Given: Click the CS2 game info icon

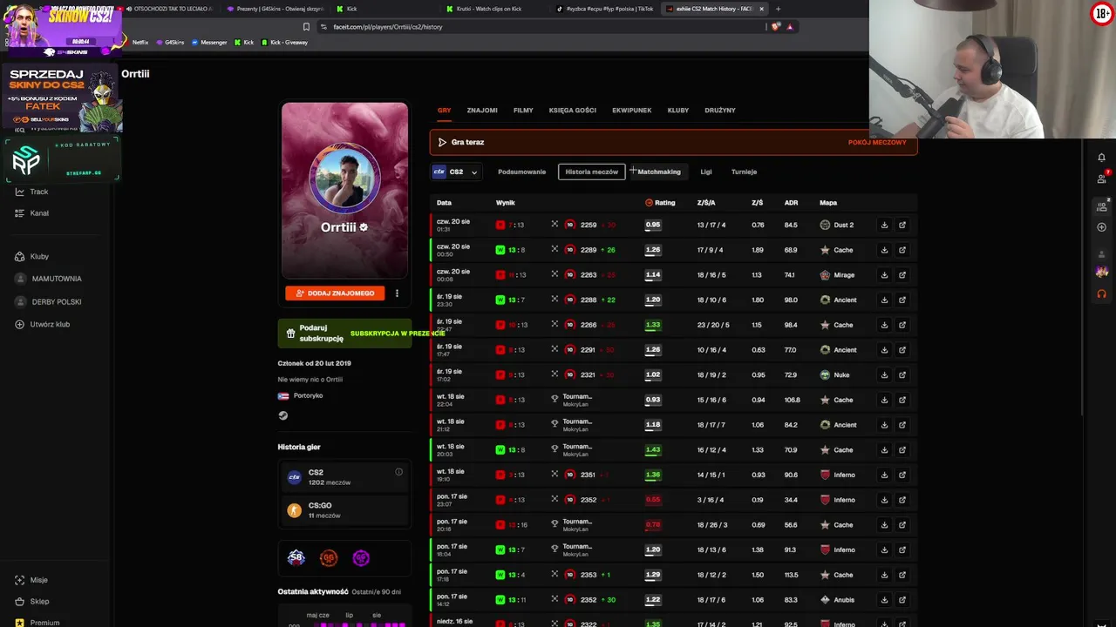Looking at the screenshot, I should pyautogui.click(x=398, y=472).
